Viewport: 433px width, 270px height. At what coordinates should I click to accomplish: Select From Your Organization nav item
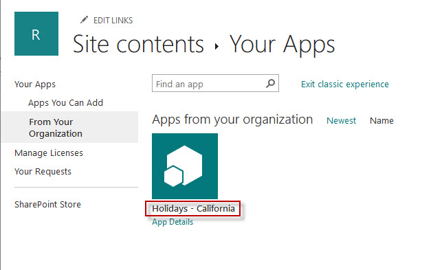tap(69, 127)
